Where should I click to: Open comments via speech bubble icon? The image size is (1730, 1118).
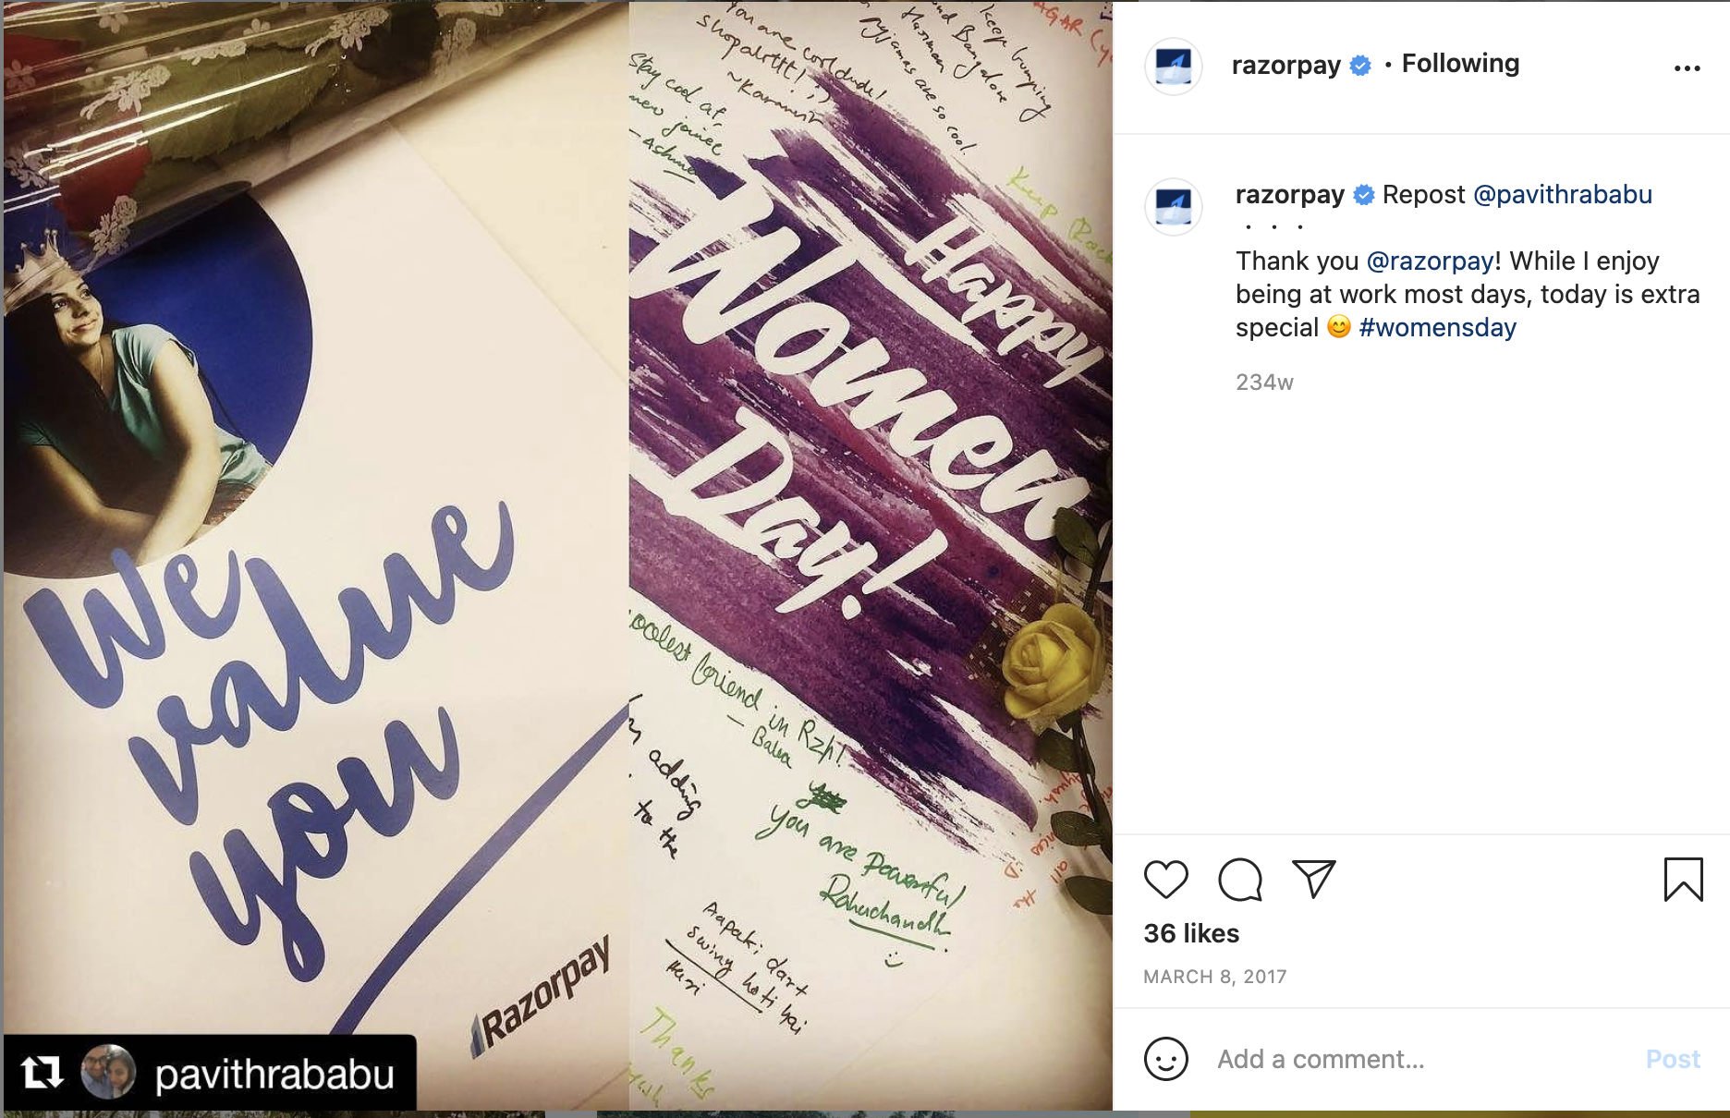1239,879
